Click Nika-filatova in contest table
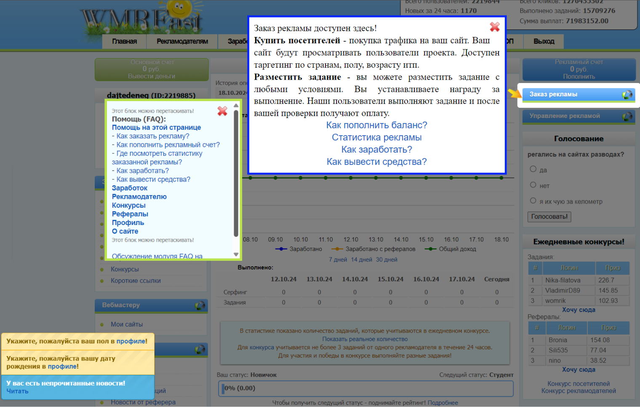640x407 pixels. 563,280
